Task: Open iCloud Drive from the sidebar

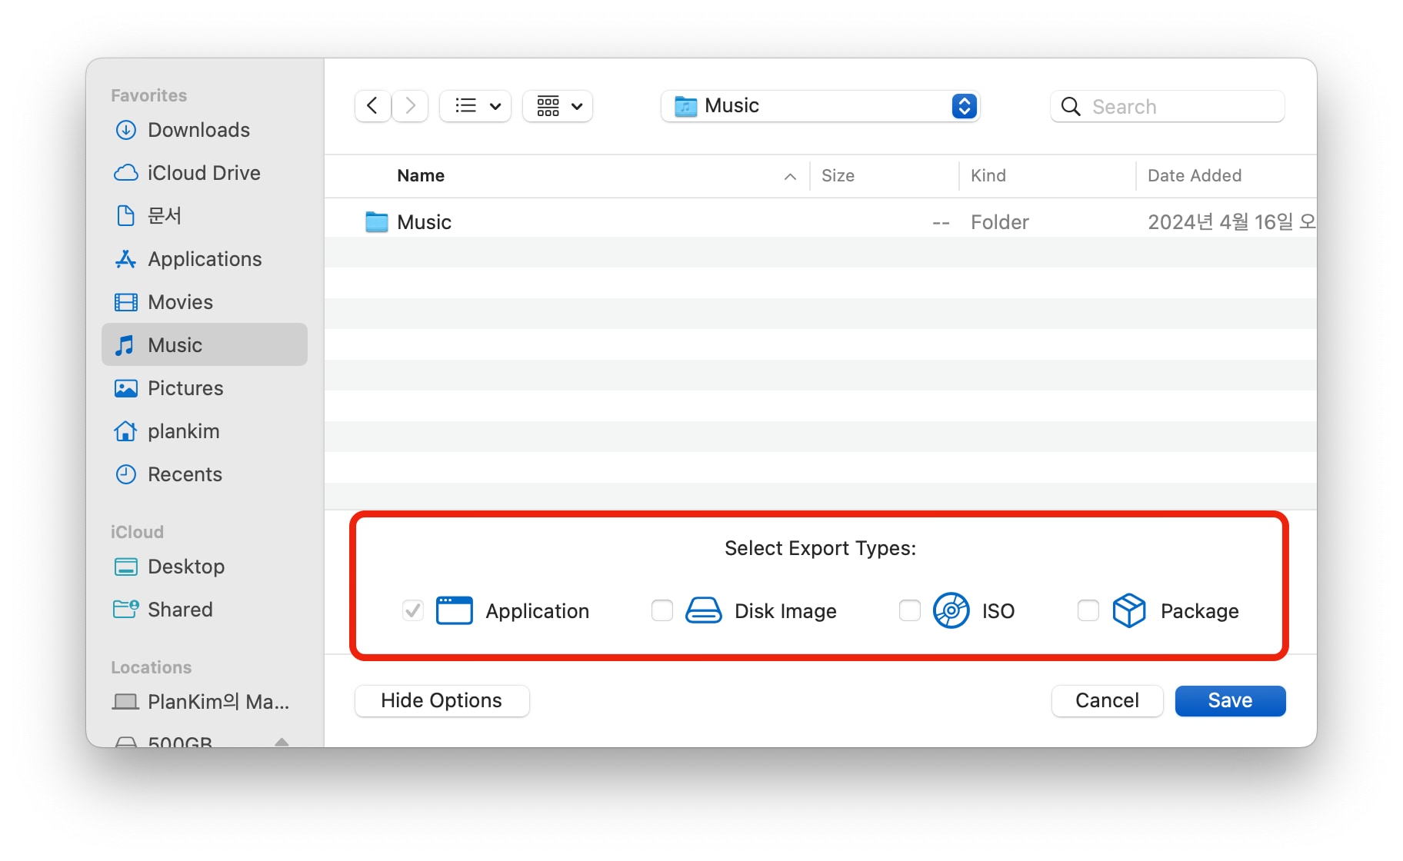Action: coord(204,173)
